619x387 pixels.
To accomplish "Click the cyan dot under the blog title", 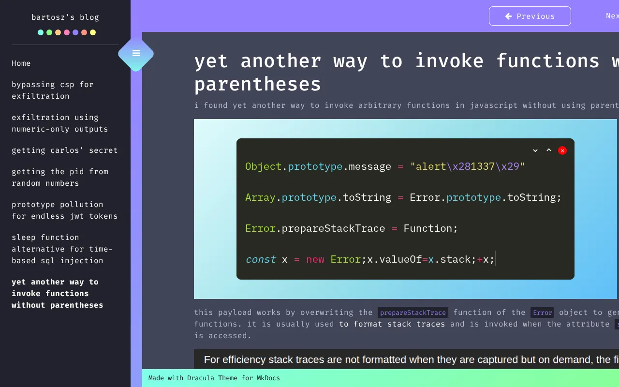I will coord(41,32).
